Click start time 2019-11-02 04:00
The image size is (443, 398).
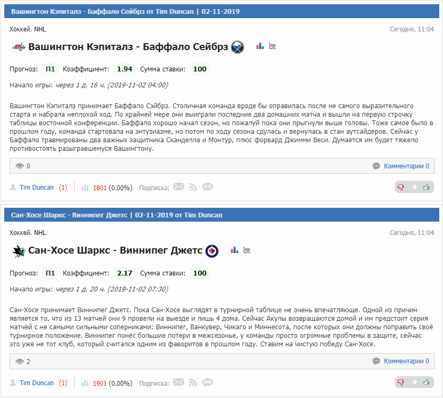[138, 85]
